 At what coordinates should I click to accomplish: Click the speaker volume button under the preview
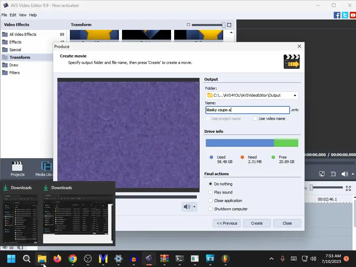(x=187, y=207)
